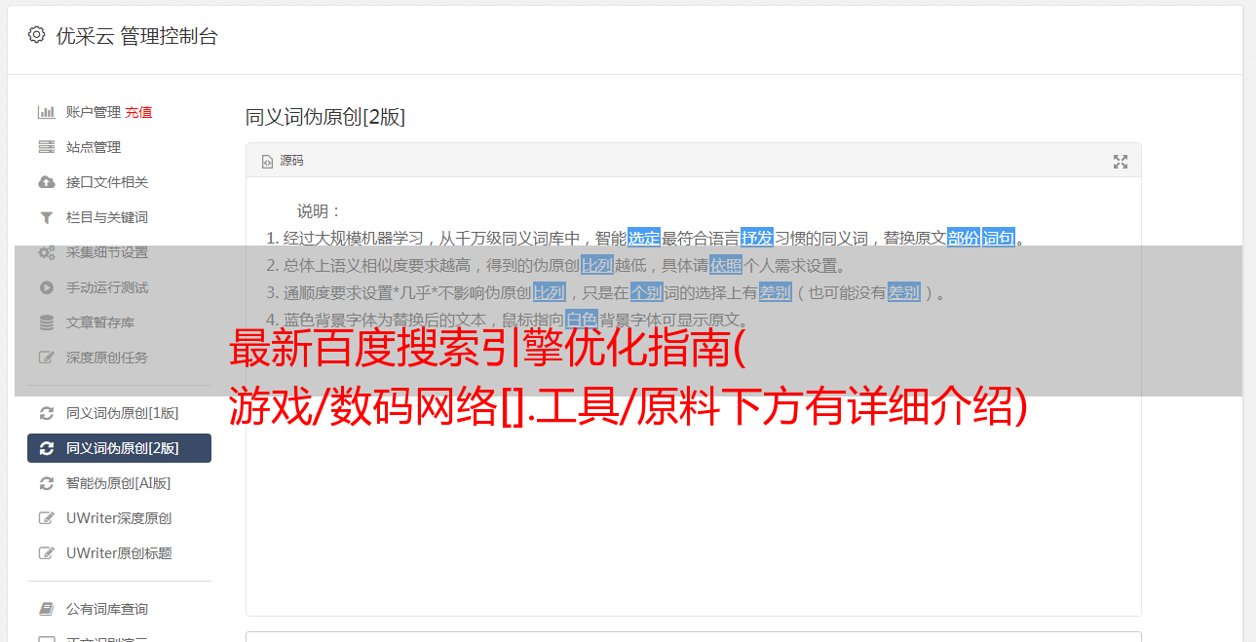This screenshot has height=642, width=1256.
Task: Click the book icon next to 公有词库查询
Action: [x=46, y=609]
